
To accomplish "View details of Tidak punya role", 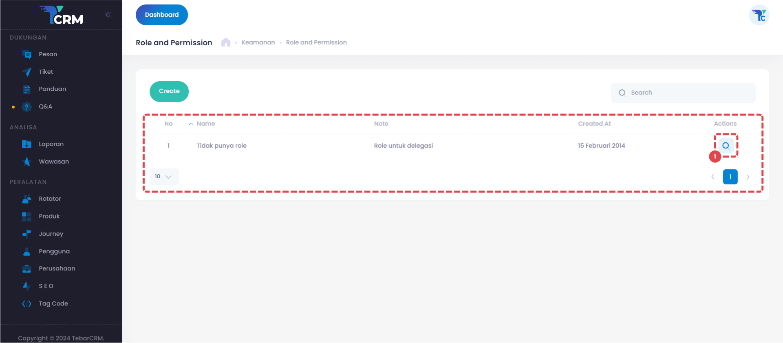I will 726,146.
